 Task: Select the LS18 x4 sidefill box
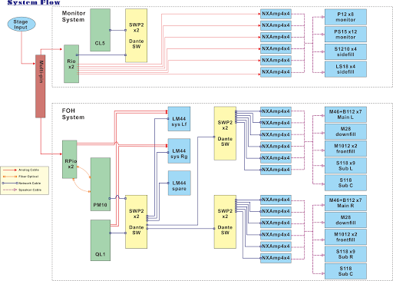click(x=345, y=69)
